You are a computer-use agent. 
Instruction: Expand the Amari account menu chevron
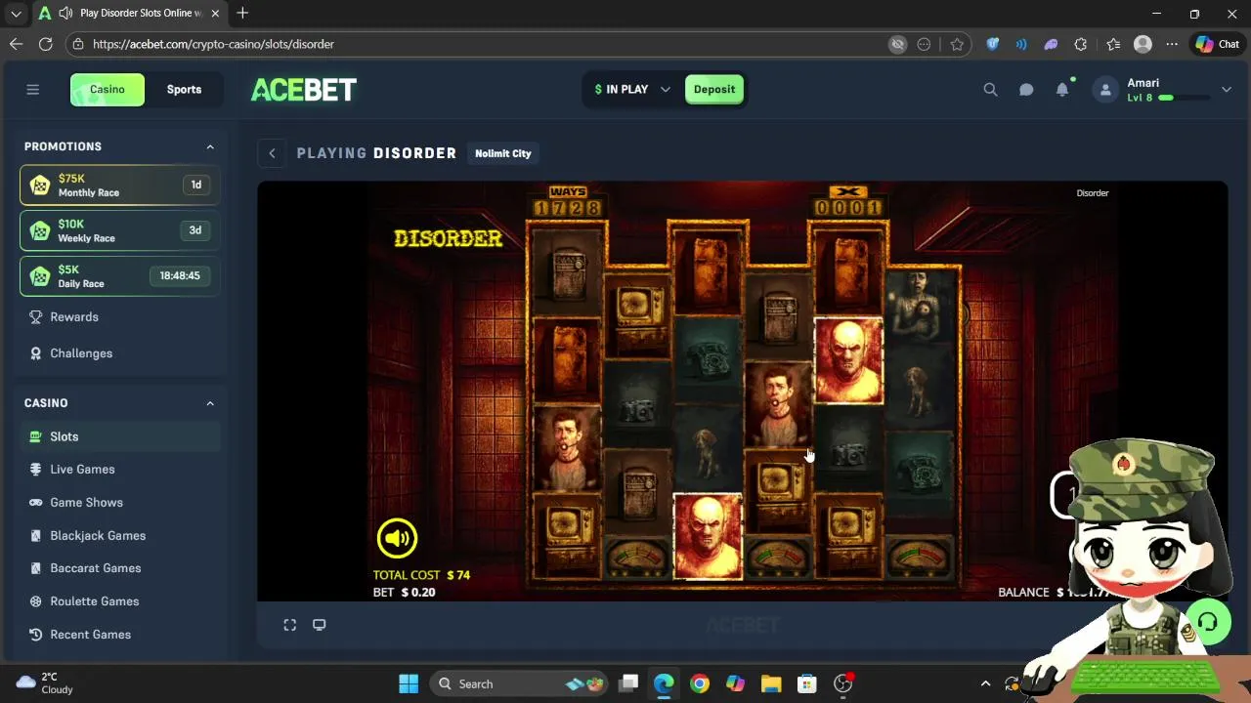tap(1227, 90)
